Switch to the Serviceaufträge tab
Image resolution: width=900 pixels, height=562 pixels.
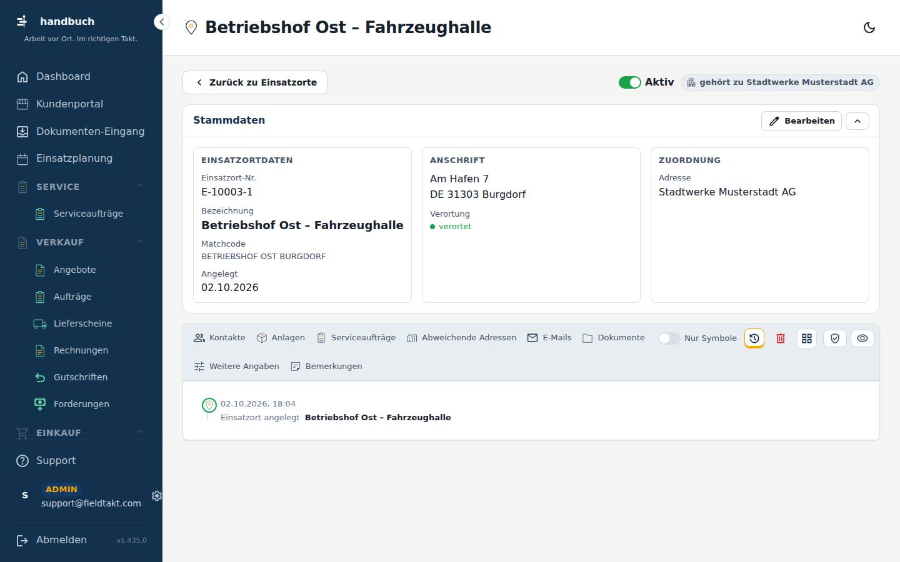coord(356,338)
